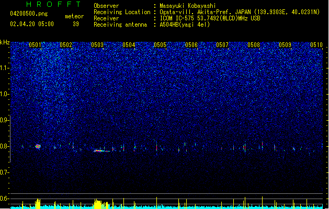Click the kHz axis unit label
329x209 pixels.
click(5, 42)
